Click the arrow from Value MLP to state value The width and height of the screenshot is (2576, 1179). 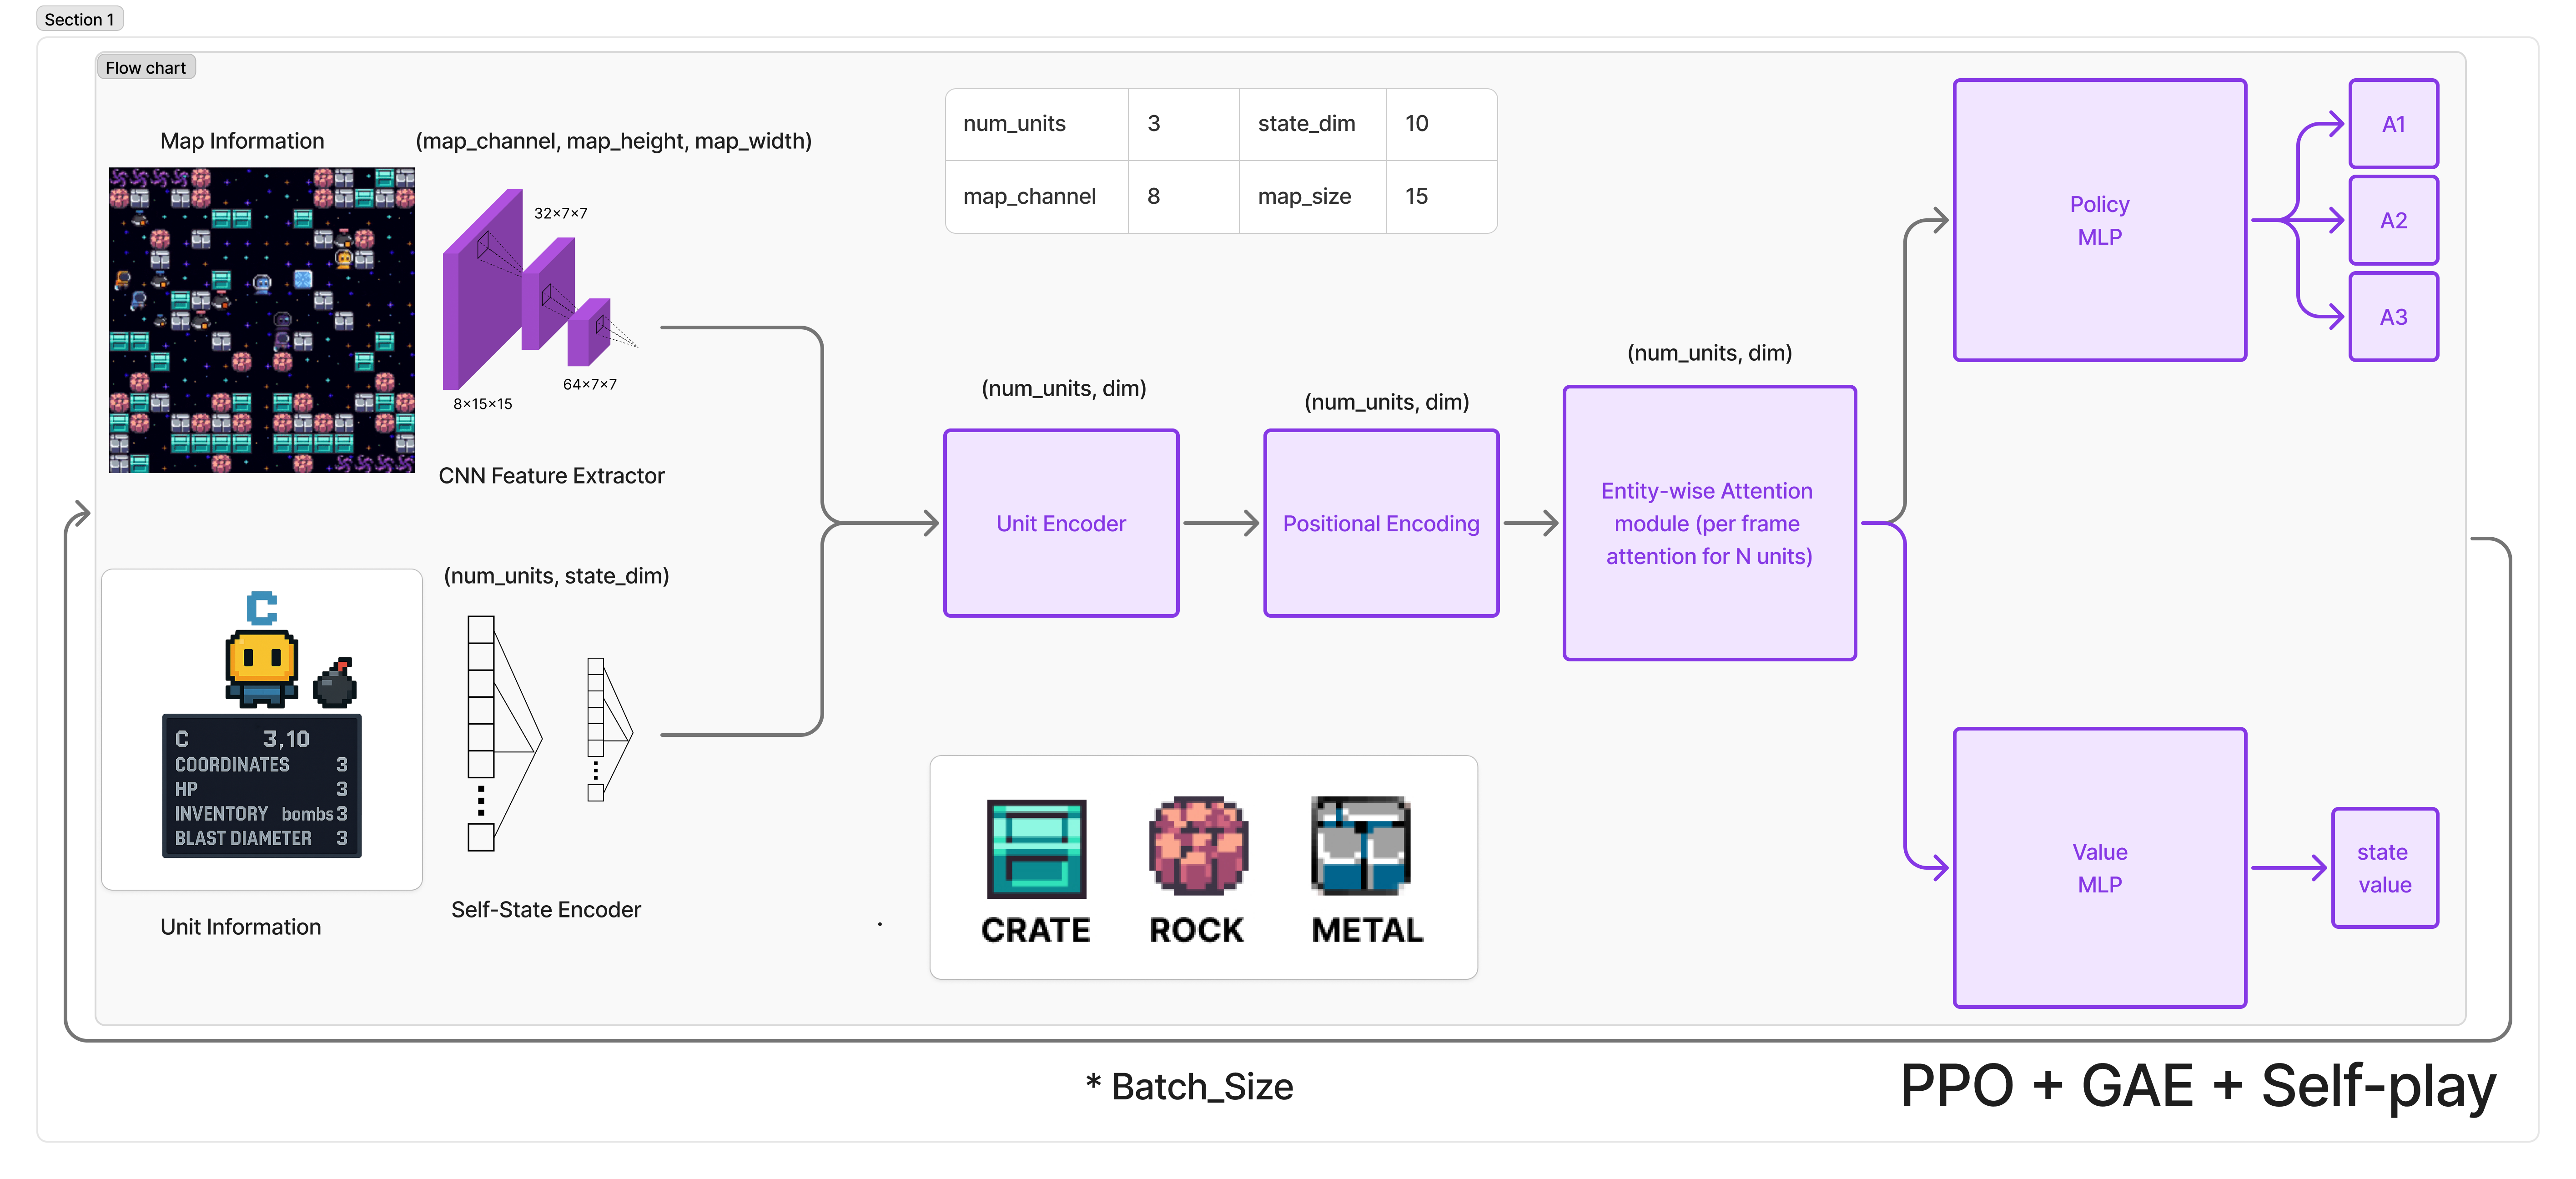tap(2289, 868)
